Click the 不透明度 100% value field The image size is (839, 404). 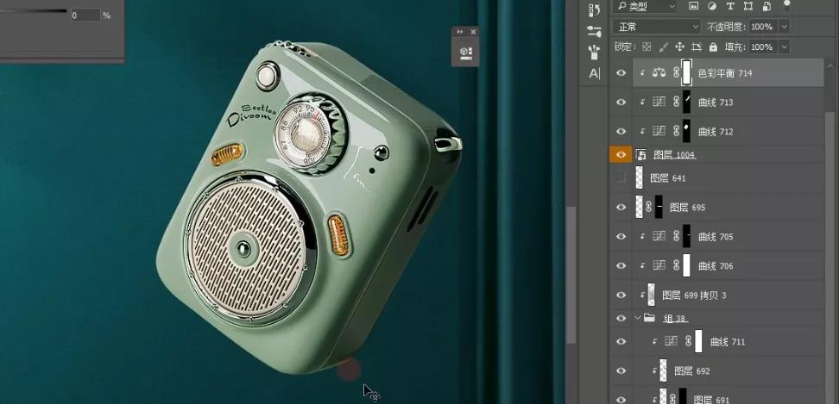pos(763,27)
